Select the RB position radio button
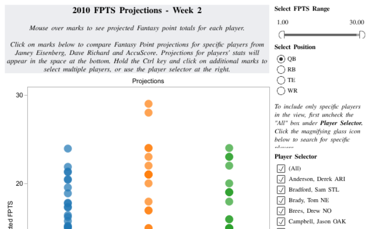 click(x=281, y=69)
